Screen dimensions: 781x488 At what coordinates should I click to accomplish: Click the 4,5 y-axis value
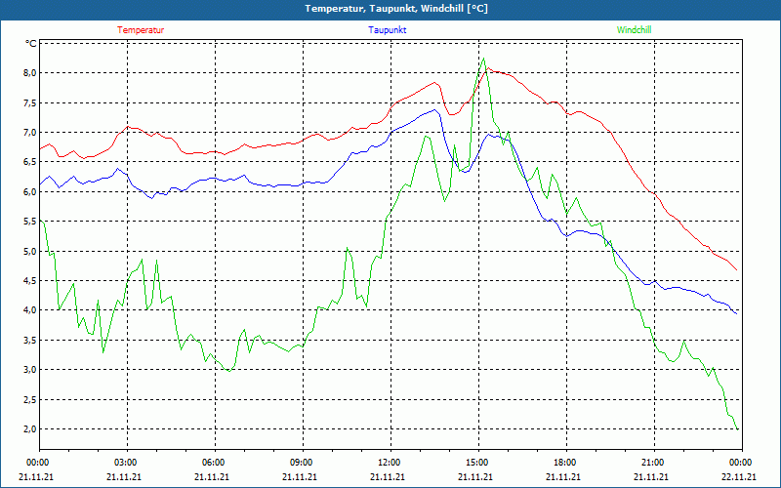(x=30, y=281)
